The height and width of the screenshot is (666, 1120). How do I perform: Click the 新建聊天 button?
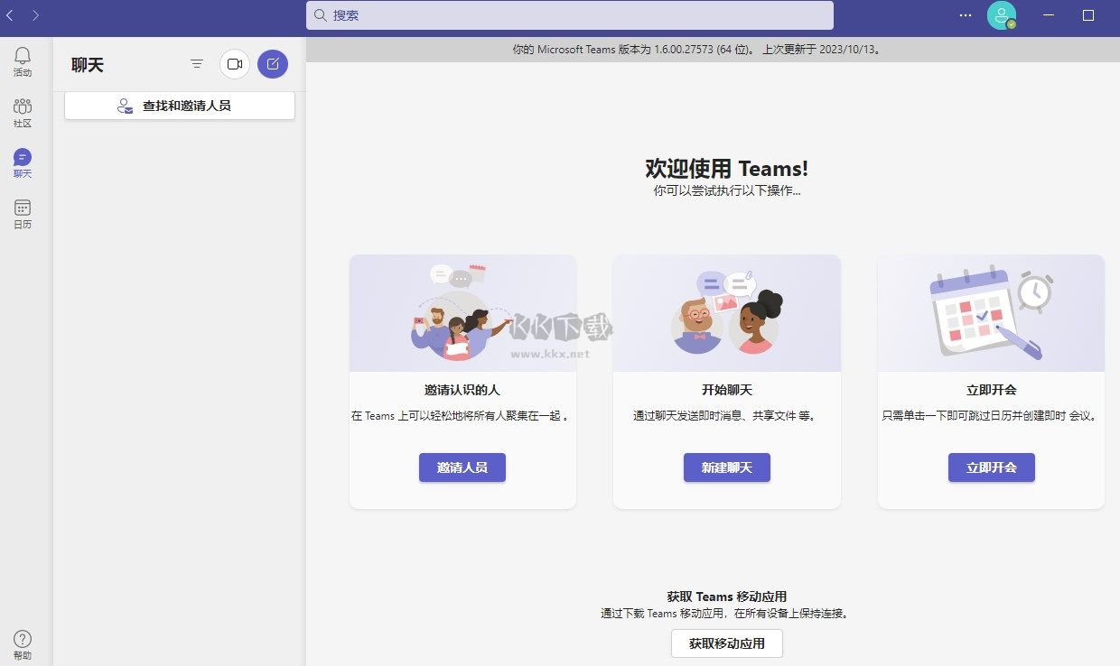[x=726, y=467]
